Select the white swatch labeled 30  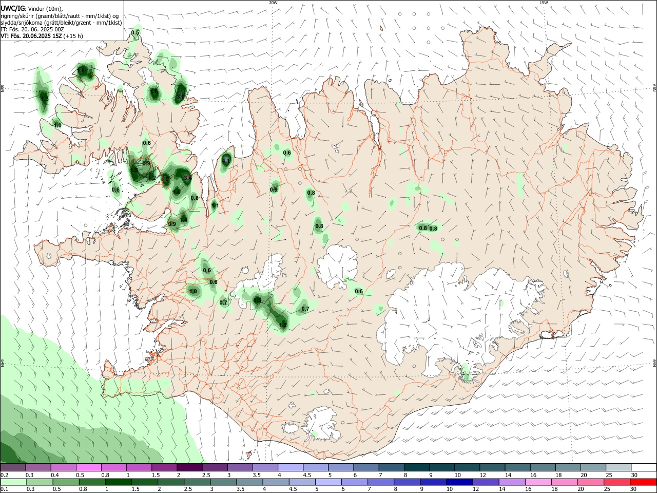point(644,468)
